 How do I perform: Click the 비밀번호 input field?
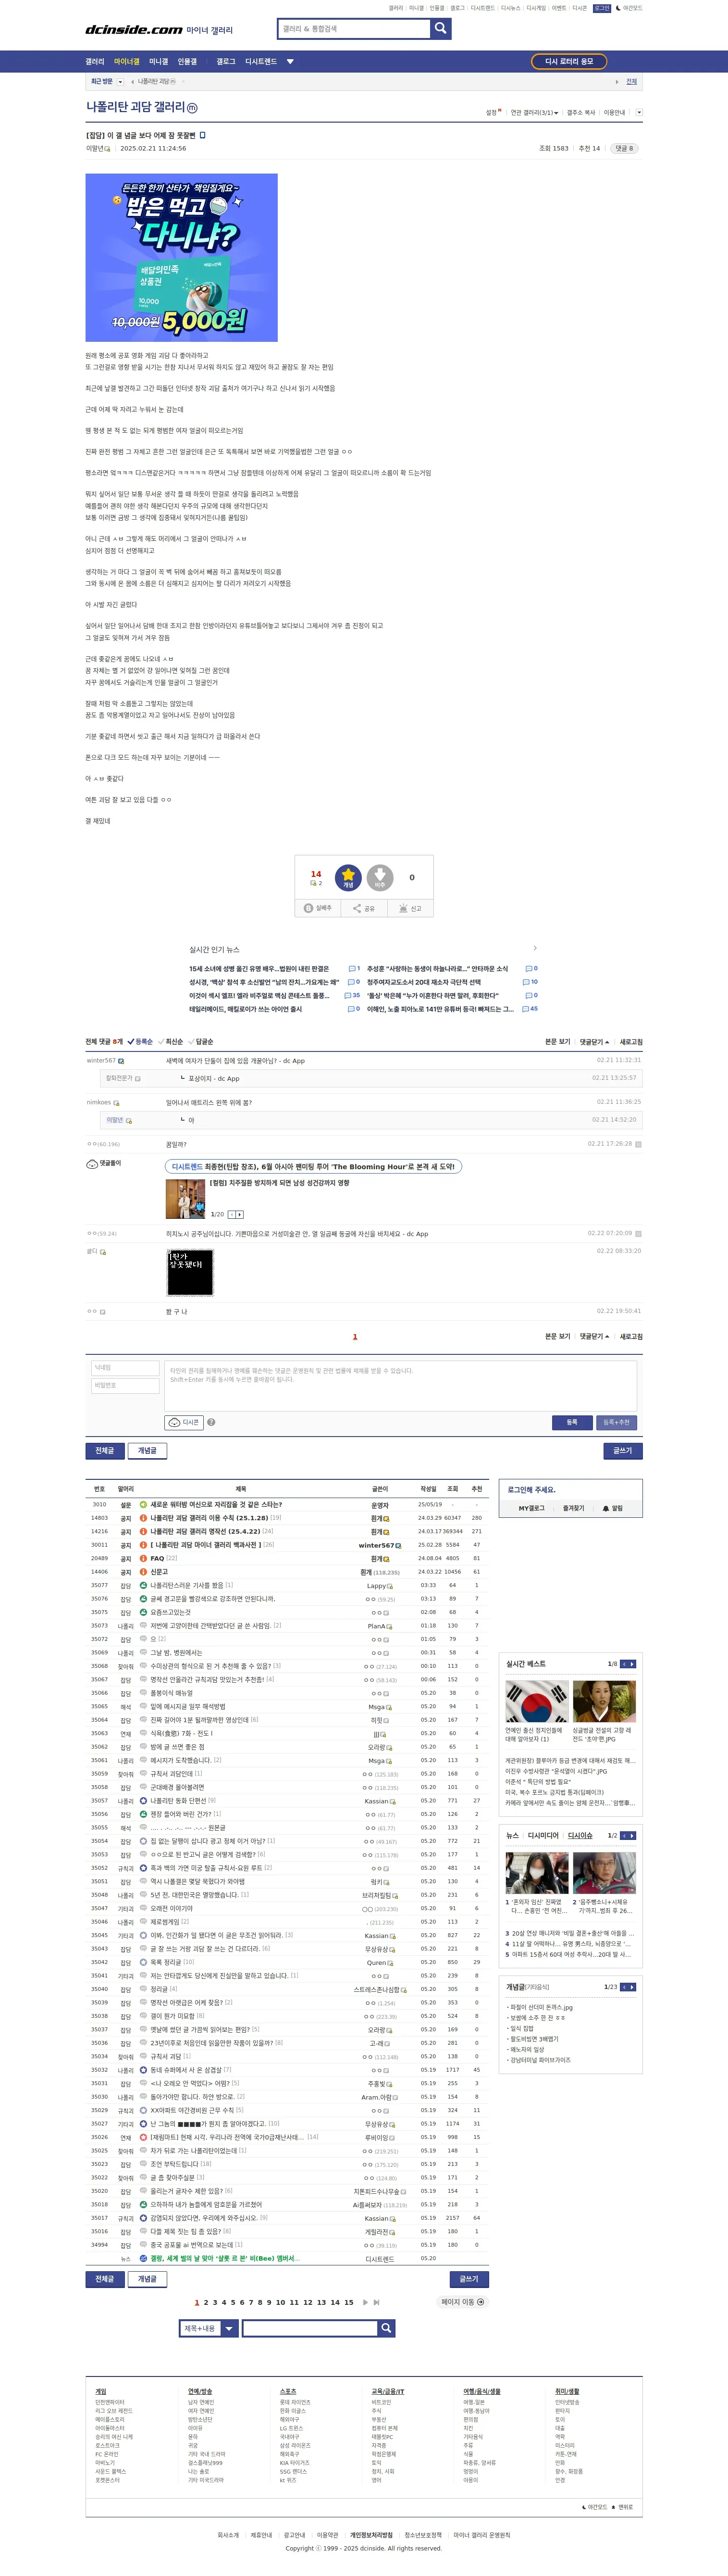(x=125, y=1386)
